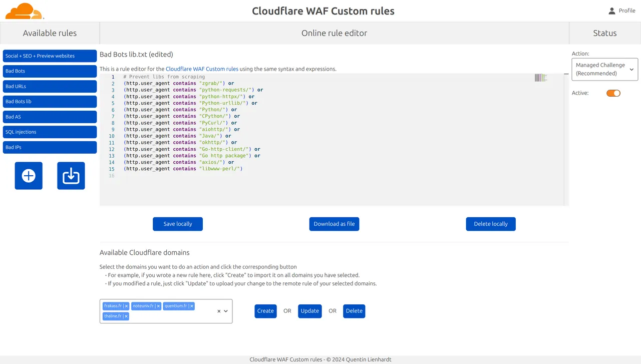Open the Action dropdown Managed Challenge

point(605,69)
